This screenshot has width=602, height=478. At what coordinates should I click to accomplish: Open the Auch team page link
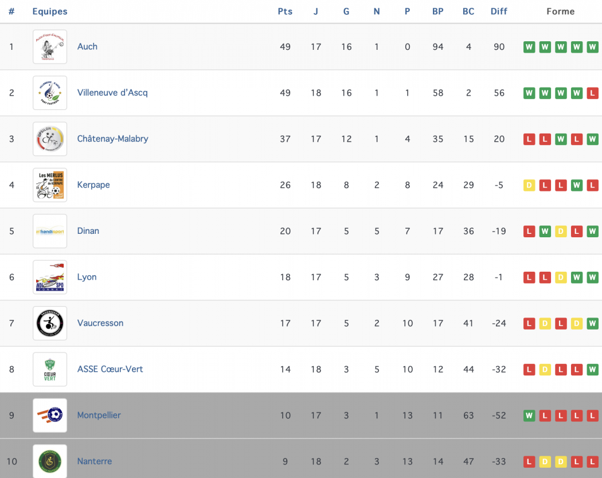point(87,46)
